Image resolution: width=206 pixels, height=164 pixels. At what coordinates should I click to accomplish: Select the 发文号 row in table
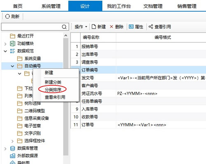click(x=138, y=78)
